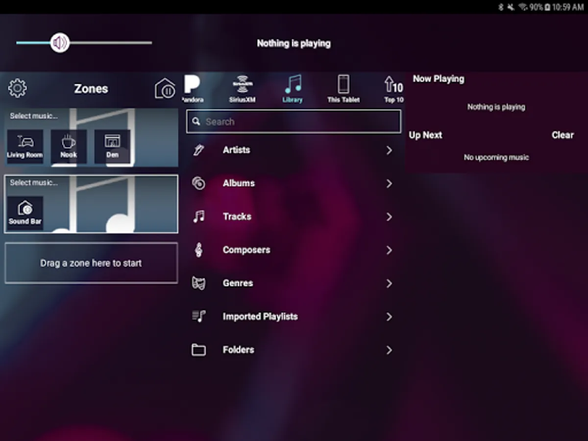Expand Artists with its chevron arrow

point(389,150)
